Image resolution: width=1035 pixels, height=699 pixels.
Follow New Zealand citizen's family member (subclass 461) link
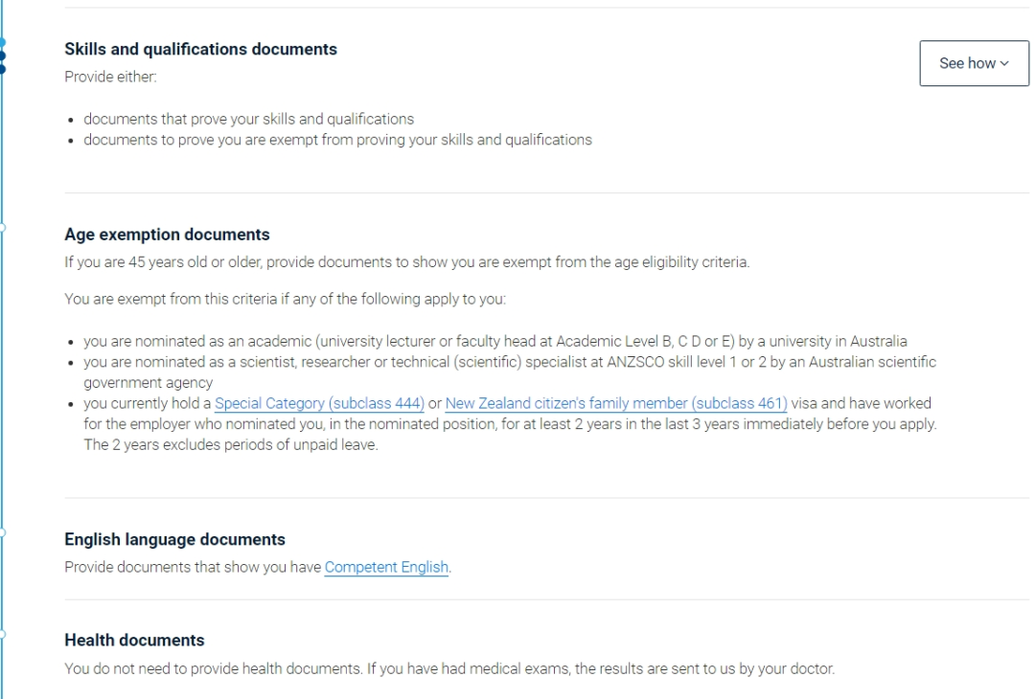tap(615, 404)
